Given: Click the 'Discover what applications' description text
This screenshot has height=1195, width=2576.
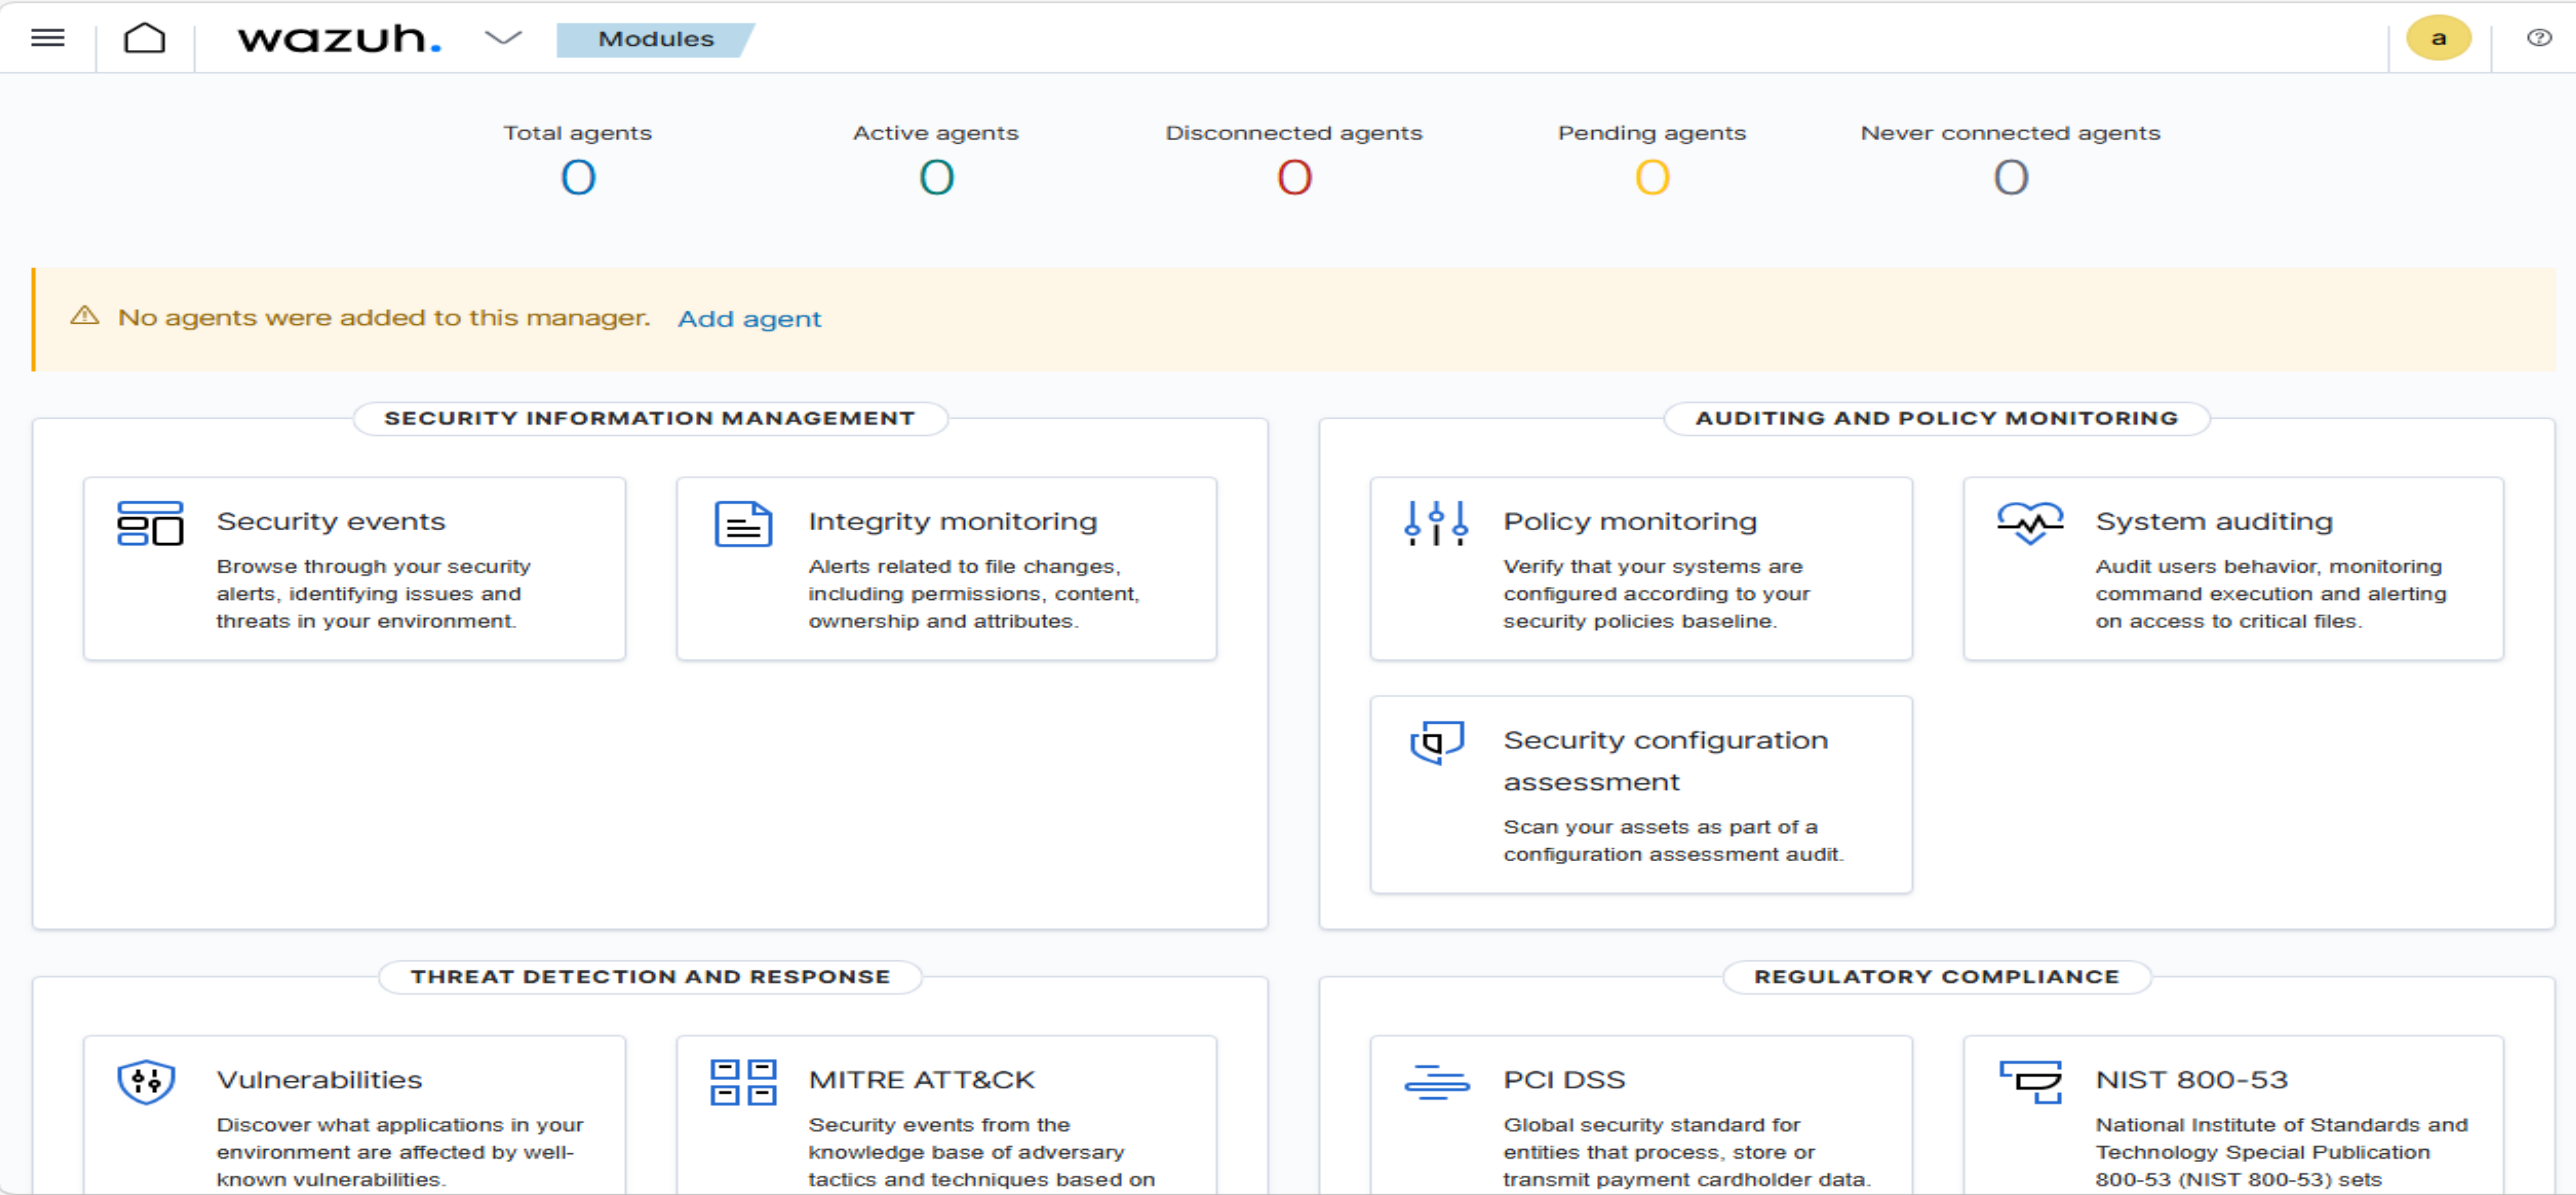Looking at the screenshot, I should point(400,1153).
